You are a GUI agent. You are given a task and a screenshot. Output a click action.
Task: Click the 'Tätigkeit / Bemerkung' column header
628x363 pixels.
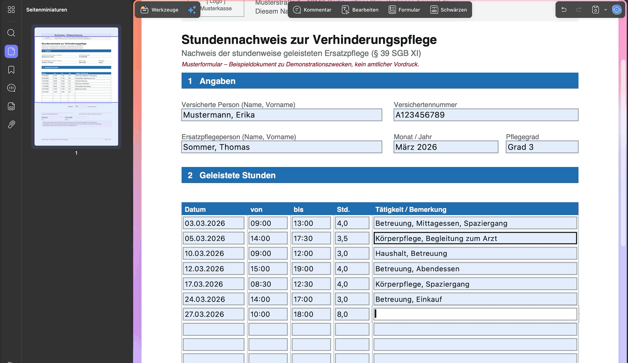pos(410,209)
